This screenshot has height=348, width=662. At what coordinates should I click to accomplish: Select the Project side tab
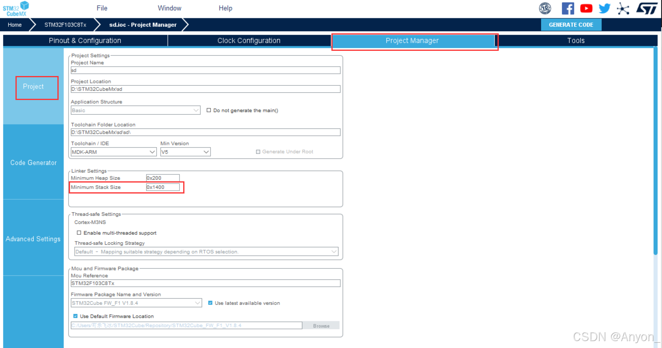pyautogui.click(x=33, y=87)
